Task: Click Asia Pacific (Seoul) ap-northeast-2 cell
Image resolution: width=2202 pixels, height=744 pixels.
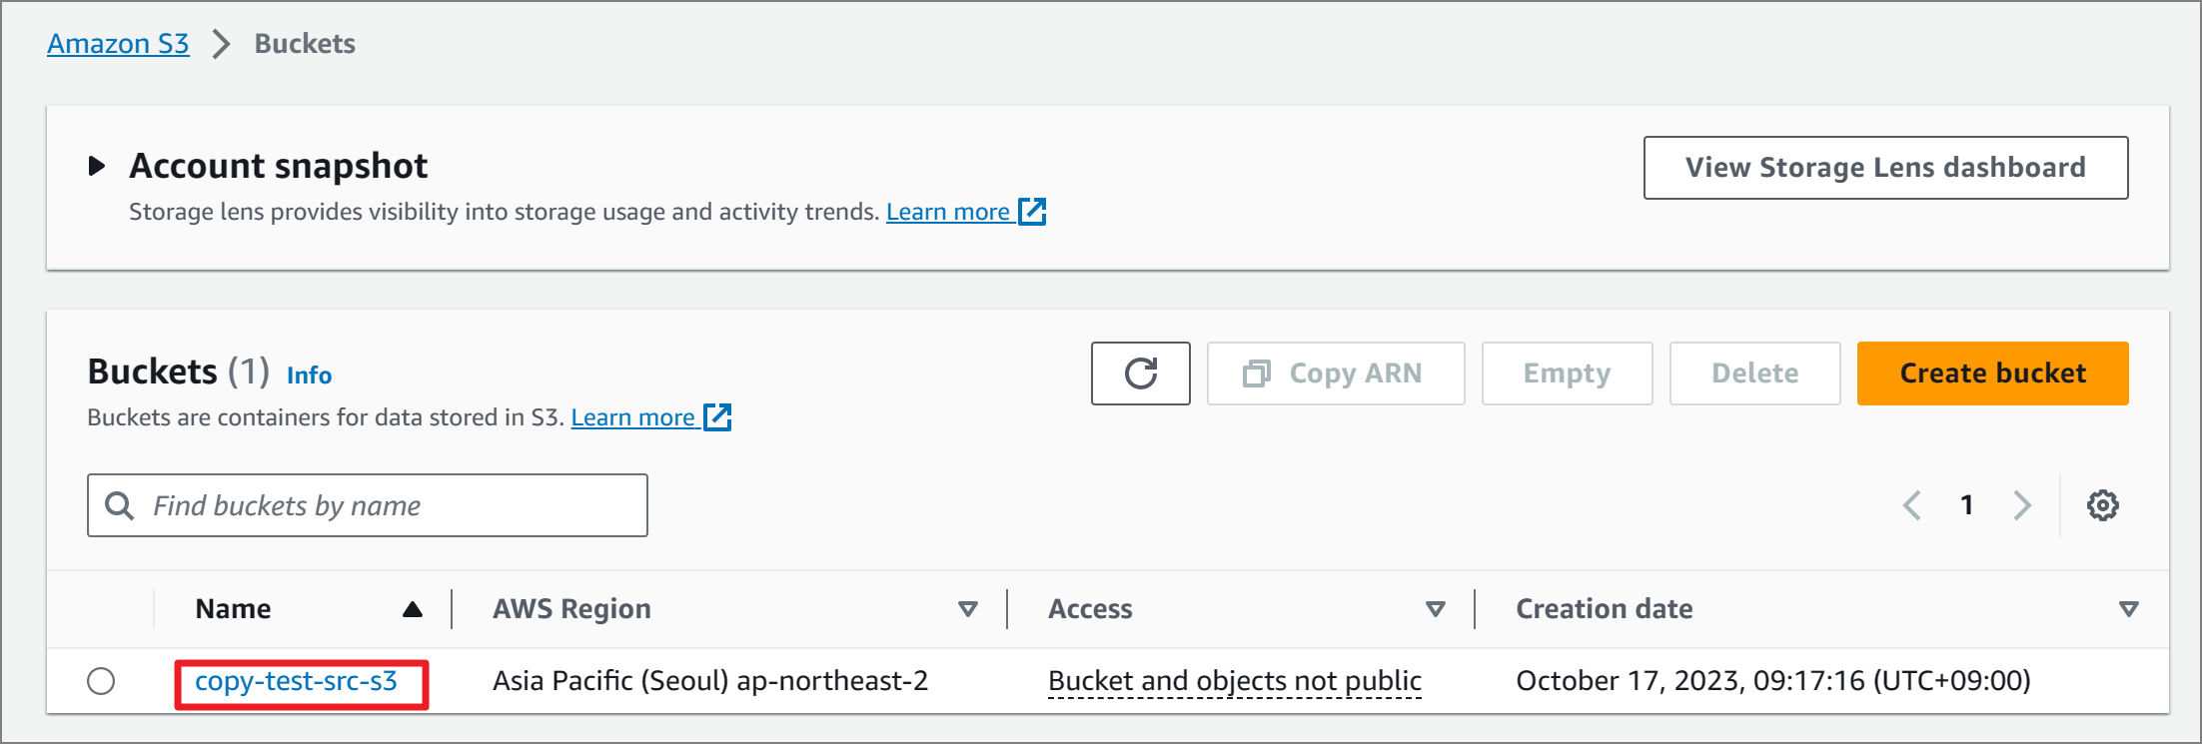Action: tap(710, 681)
